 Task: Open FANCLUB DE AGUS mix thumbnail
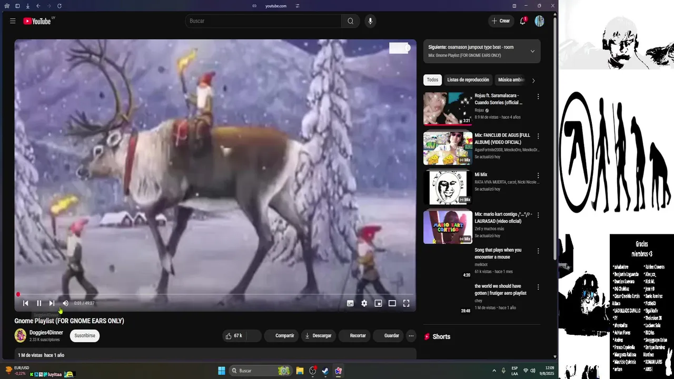pos(448,148)
